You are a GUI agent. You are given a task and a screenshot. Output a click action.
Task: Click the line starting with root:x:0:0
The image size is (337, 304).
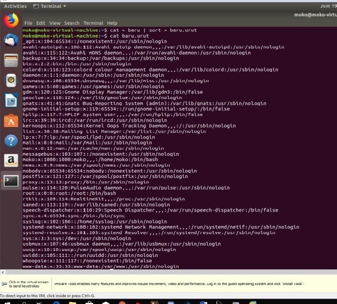[x=69, y=193]
